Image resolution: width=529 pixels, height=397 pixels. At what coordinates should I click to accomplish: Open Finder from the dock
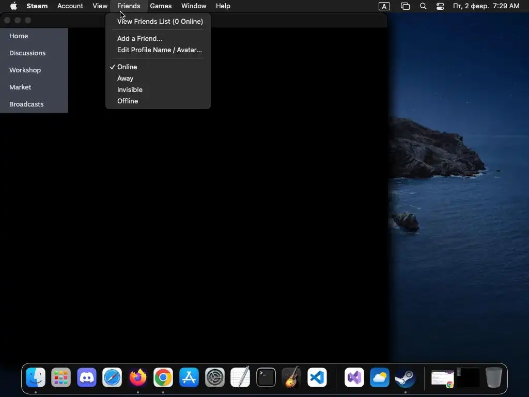[36, 377]
